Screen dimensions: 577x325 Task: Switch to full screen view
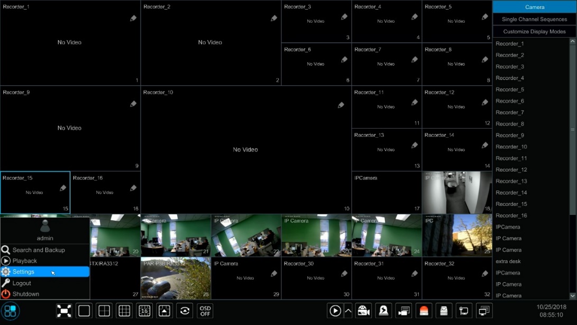64,311
